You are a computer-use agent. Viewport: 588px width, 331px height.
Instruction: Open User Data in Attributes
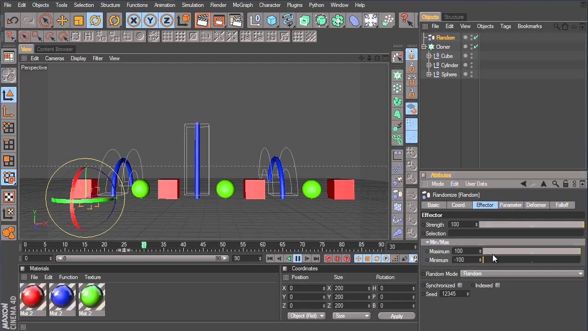(x=476, y=184)
